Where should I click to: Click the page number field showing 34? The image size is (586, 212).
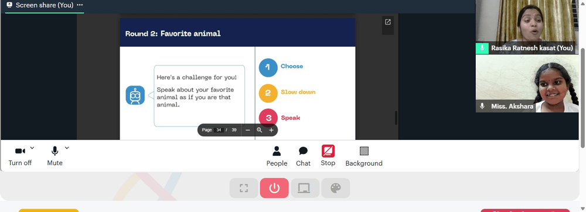pyautogui.click(x=219, y=130)
